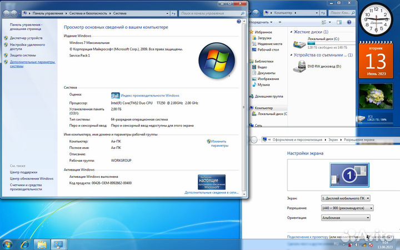This screenshot has width=400, height=250.
Task: Click the System window vertical scrollbar
Action: coord(244,108)
